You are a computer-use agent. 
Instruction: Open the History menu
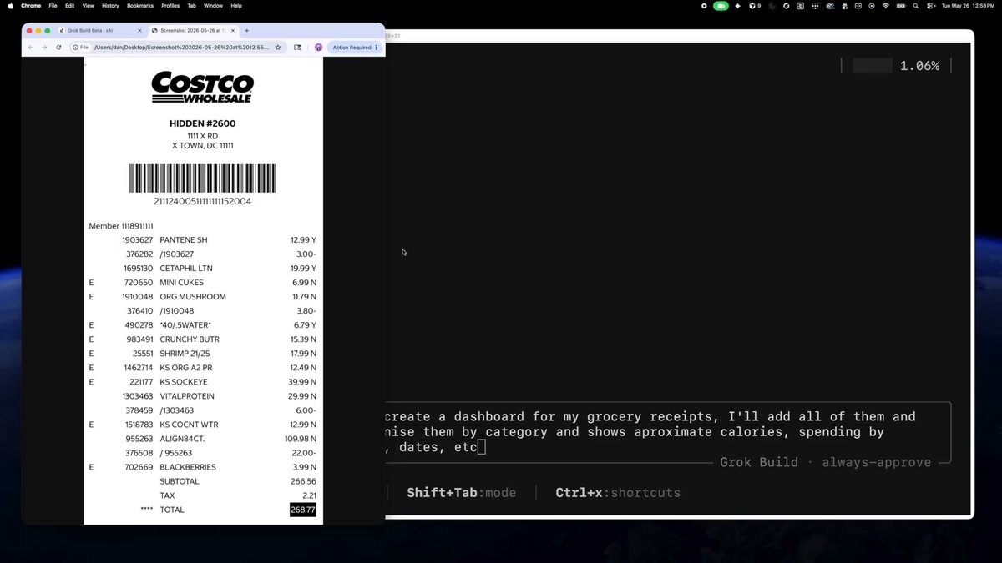tap(110, 5)
